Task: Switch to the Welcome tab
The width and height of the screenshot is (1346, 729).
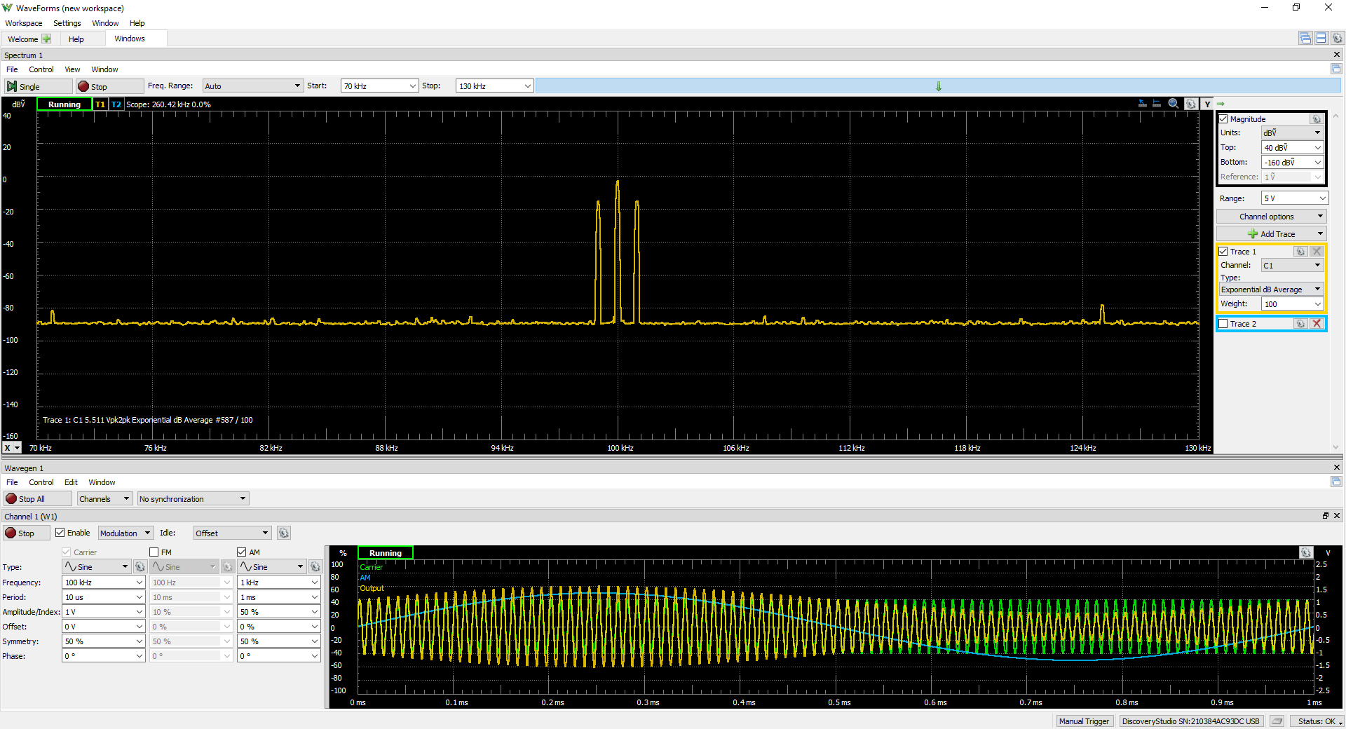Action: pos(29,39)
